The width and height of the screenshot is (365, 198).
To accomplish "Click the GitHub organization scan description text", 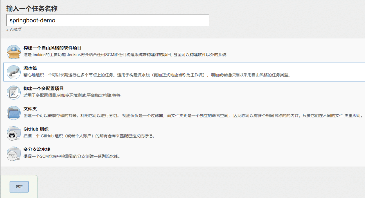I will 89,136.
